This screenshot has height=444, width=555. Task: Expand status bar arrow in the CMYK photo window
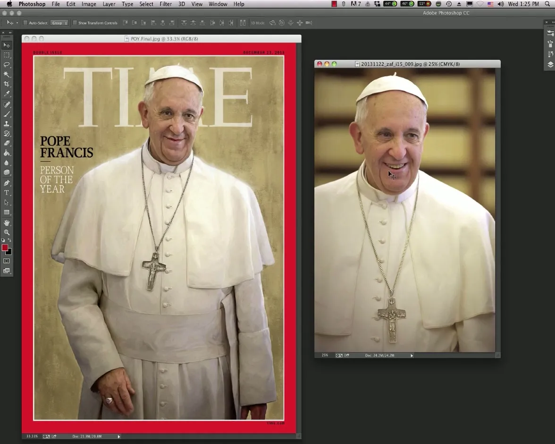pos(412,355)
